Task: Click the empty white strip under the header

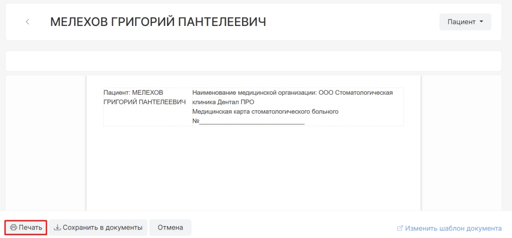Action: tap(253, 61)
